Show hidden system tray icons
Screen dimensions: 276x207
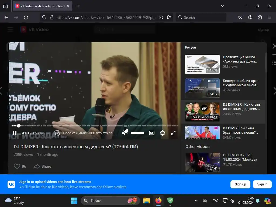click(x=196, y=201)
